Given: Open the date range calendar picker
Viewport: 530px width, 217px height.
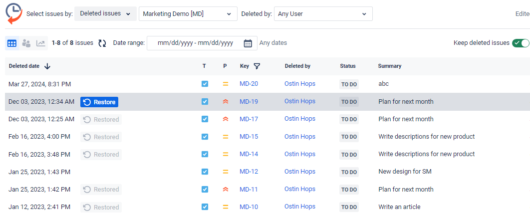Looking at the screenshot, I should tap(248, 43).
